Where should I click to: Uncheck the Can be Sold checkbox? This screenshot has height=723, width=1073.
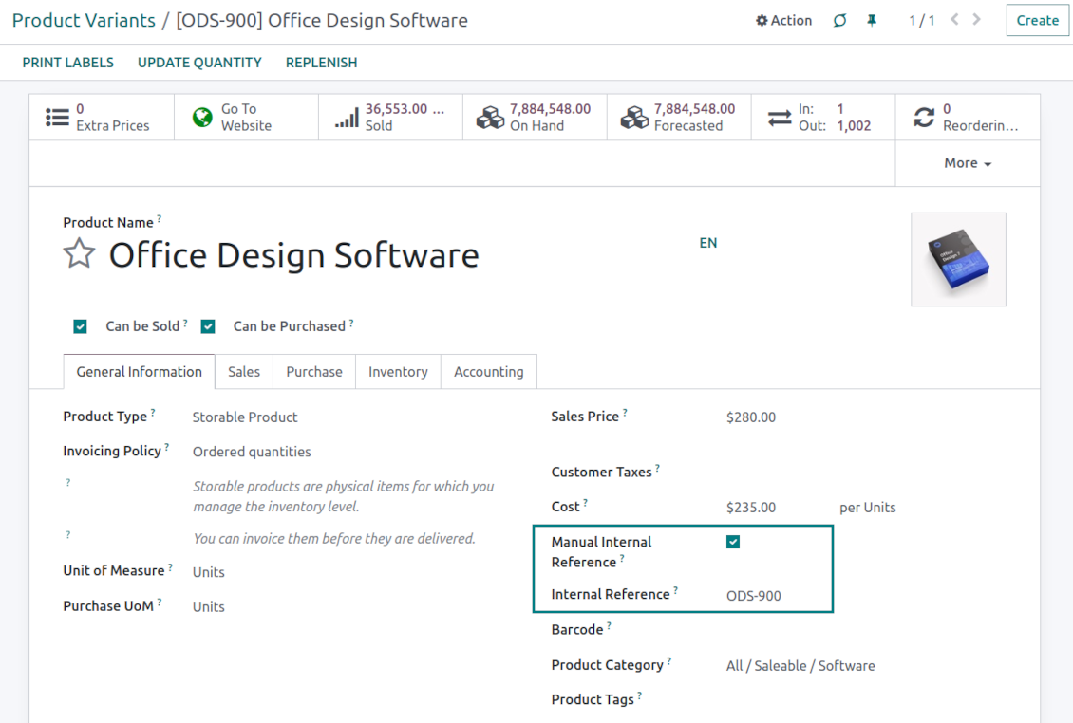point(81,326)
